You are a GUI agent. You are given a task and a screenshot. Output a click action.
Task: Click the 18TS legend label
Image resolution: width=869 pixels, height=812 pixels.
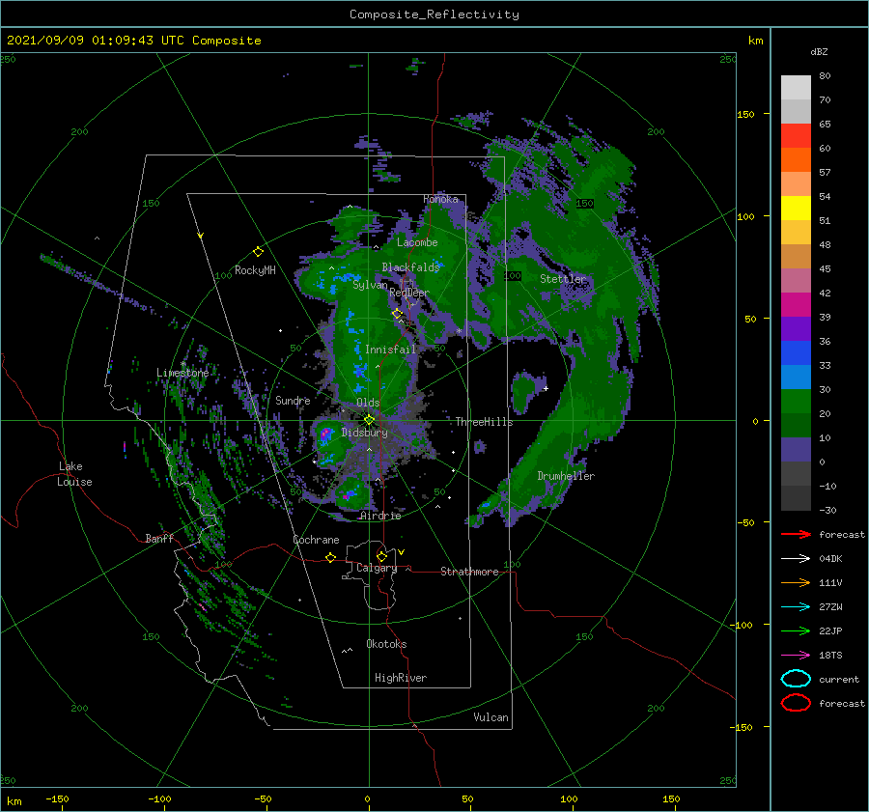tap(830, 656)
